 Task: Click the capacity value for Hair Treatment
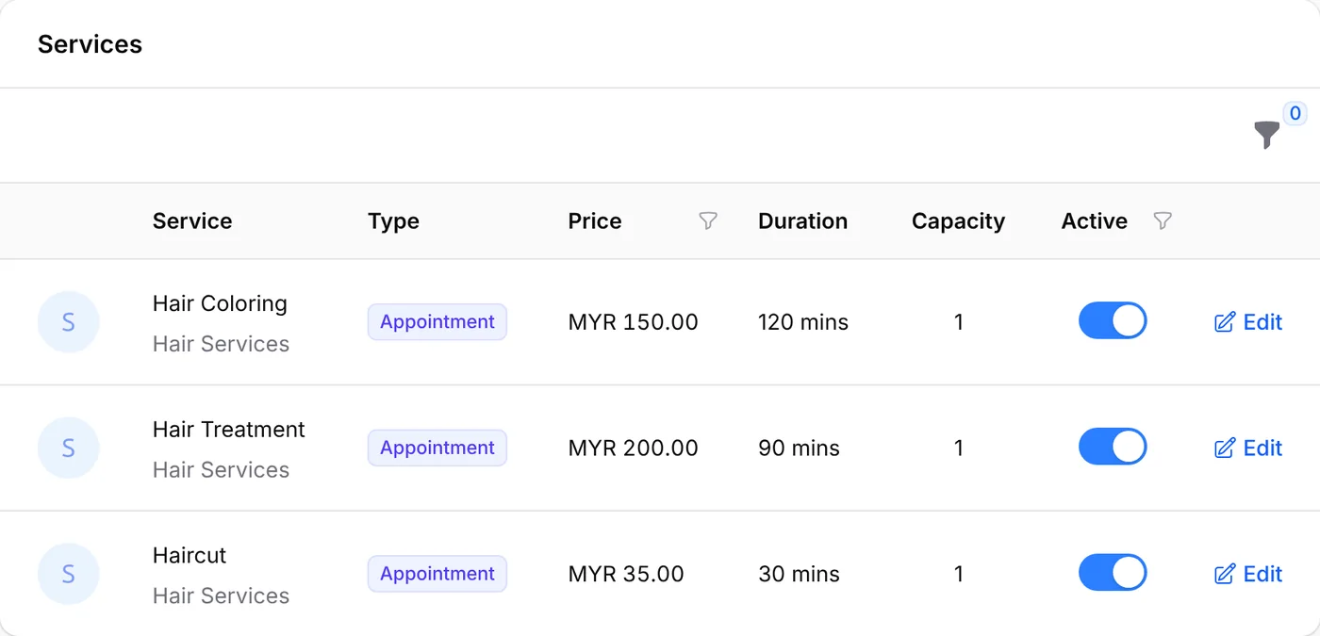pos(959,448)
